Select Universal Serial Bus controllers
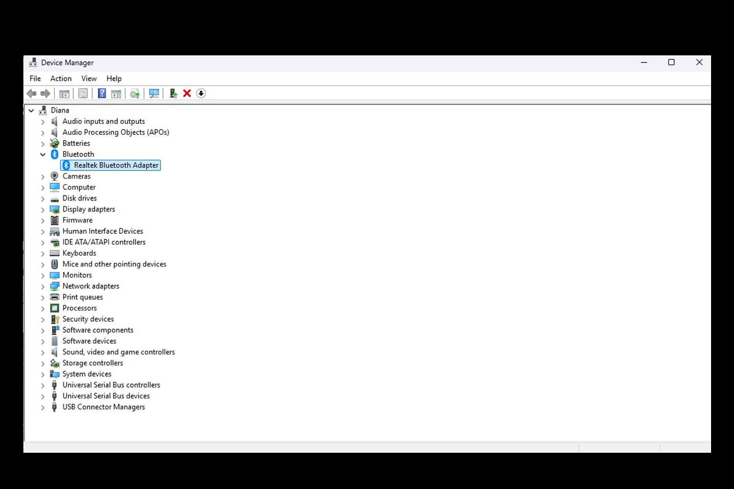Viewport: 734px width, 489px height. click(x=111, y=385)
